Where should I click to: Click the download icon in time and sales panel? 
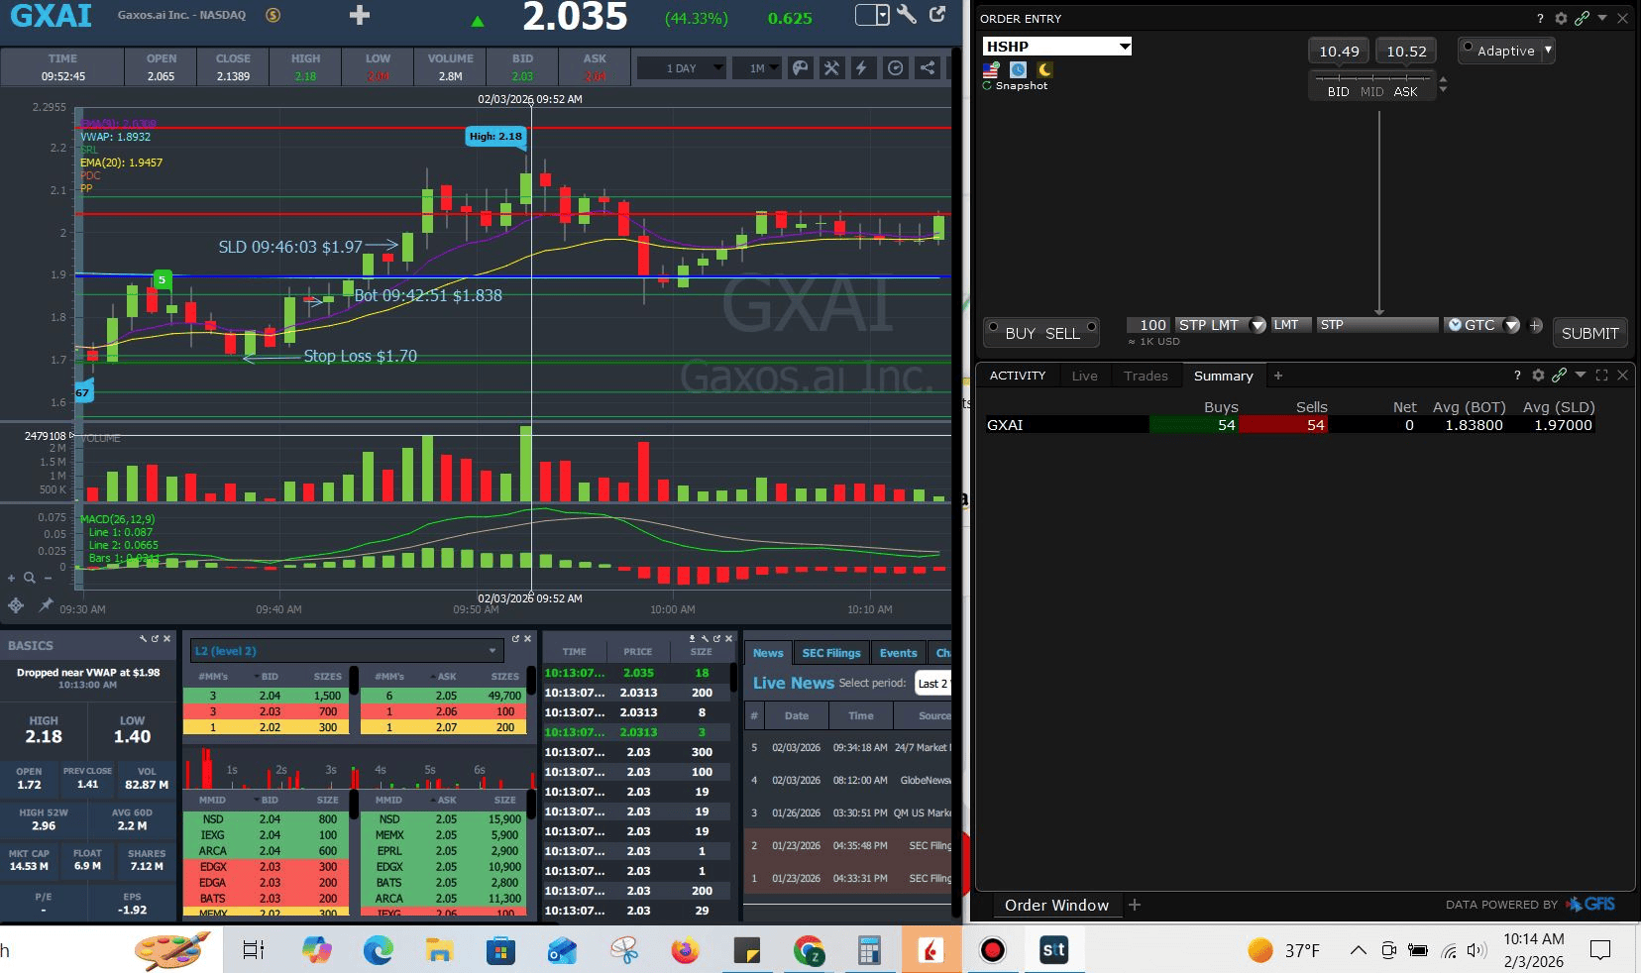coord(693,638)
